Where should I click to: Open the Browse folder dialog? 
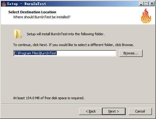point(131,53)
